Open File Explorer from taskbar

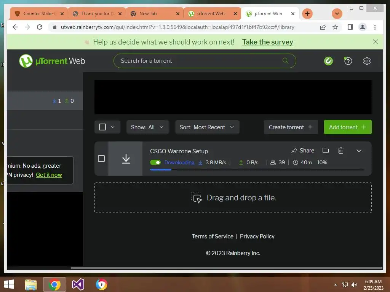(x=31, y=284)
